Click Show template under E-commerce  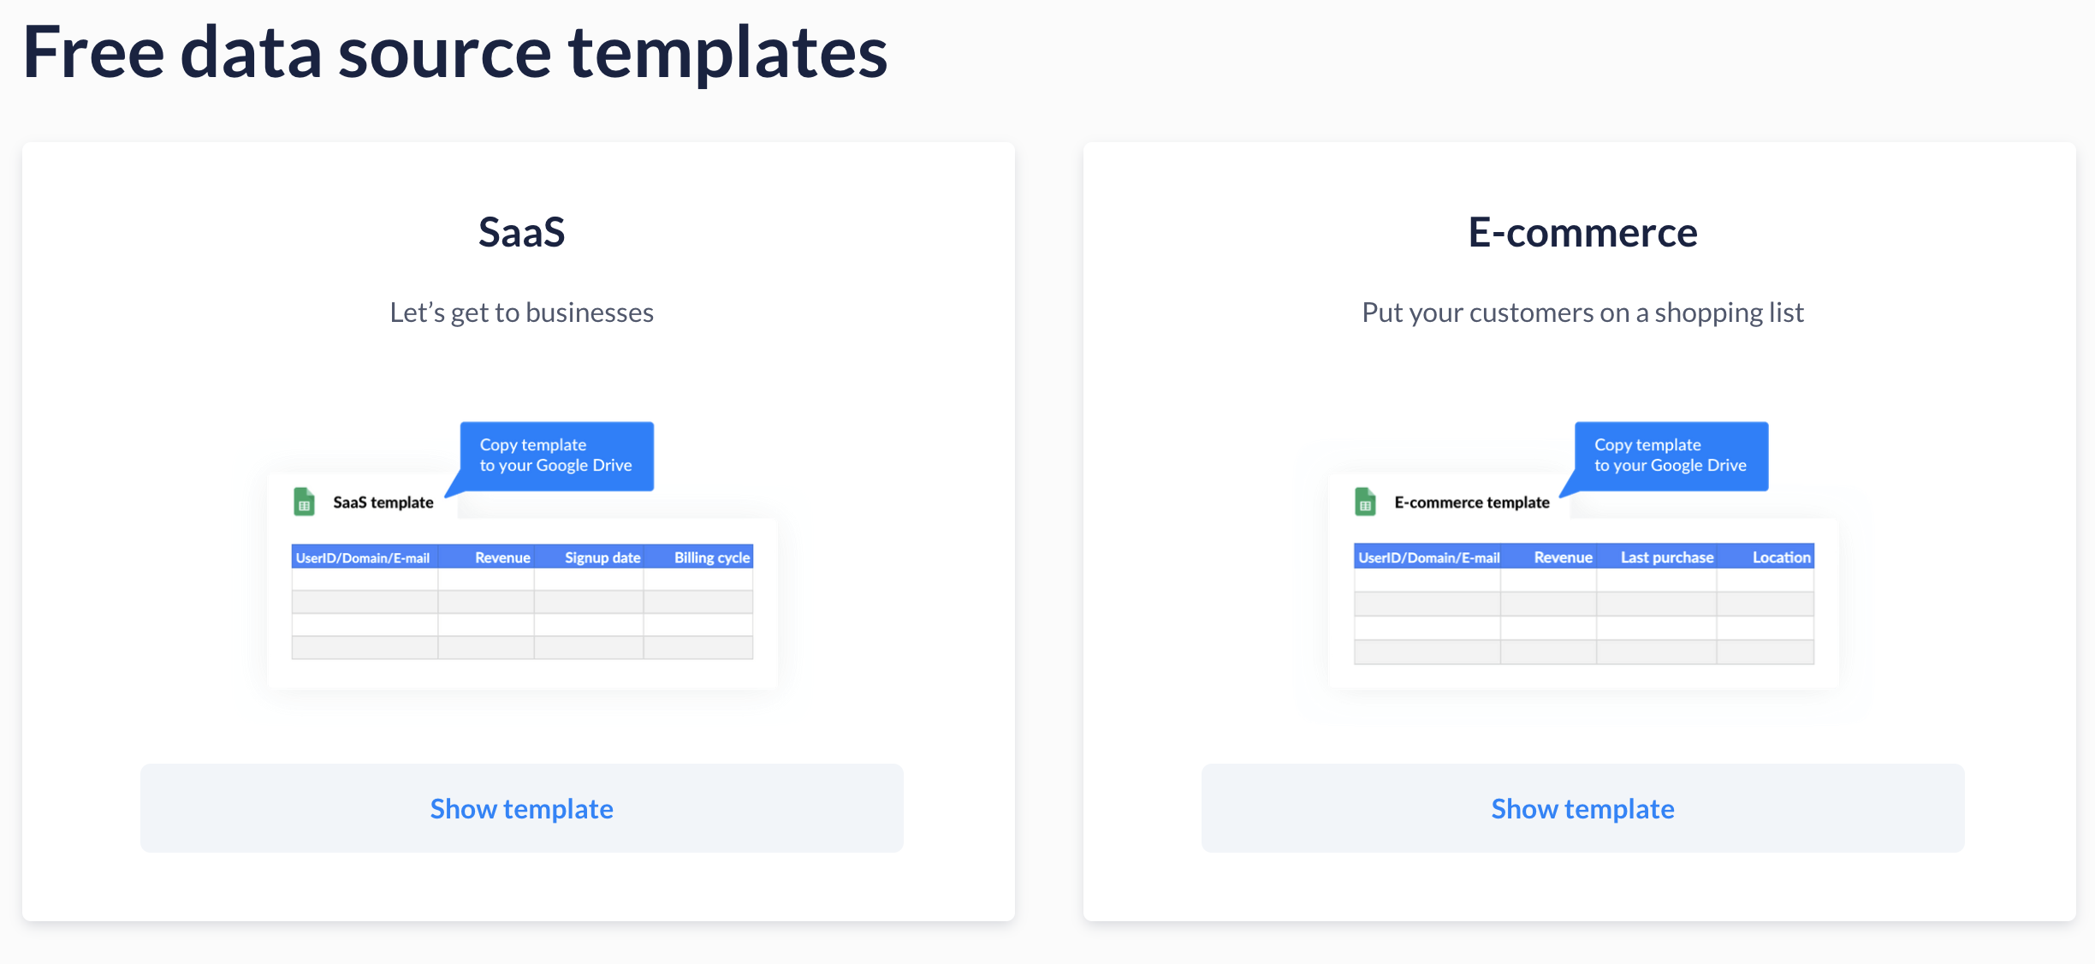pyautogui.click(x=1582, y=808)
